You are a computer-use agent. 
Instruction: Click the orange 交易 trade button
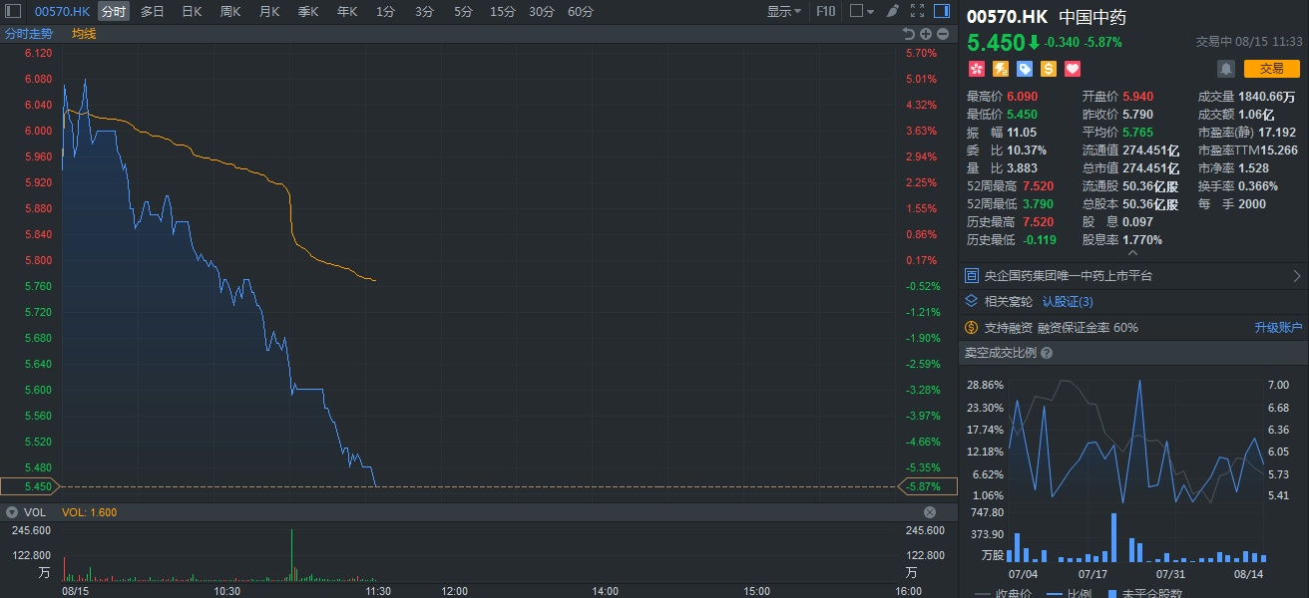tap(1271, 69)
